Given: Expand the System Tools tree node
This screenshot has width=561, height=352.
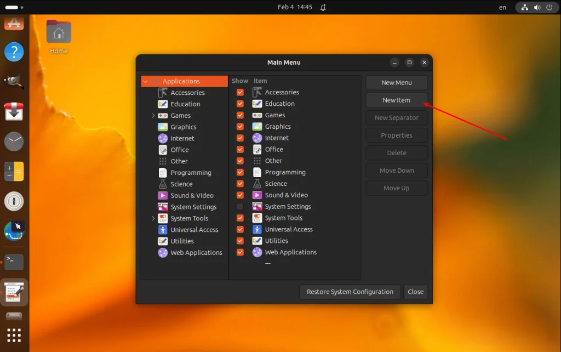Looking at the screenshot, I should (153, 218).
